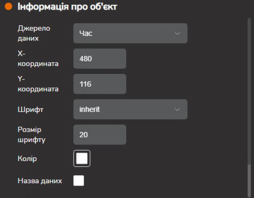The width and height of the screenshot is (254, 198).
Task: Click the "Назва даних" label text
Action: click(40, 181)
